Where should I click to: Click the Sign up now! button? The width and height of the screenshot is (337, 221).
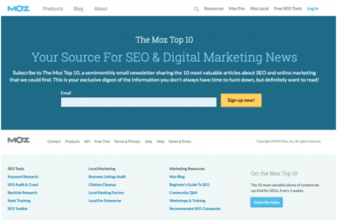[x=241, y=100]
